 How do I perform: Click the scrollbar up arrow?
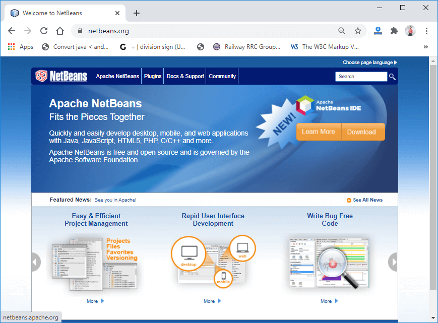tap(432, 61)
